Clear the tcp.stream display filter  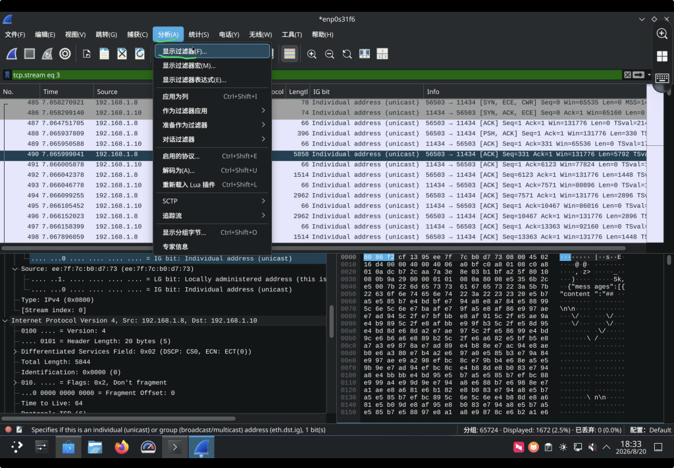[627, 75]
